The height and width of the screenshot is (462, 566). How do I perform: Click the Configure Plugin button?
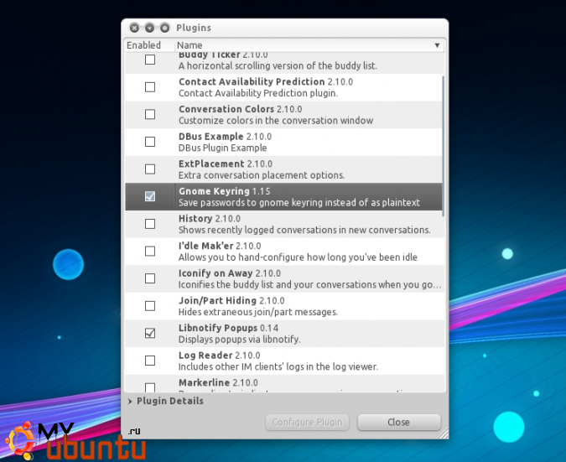click(308, 422)
